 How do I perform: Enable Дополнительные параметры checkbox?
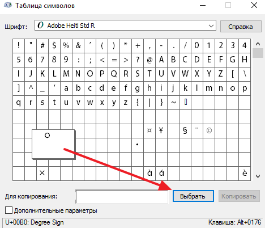click(8, 210)
